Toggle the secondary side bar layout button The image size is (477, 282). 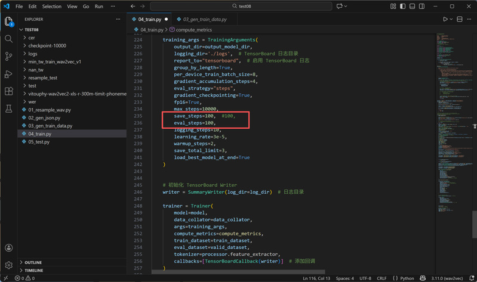[422, 7]
